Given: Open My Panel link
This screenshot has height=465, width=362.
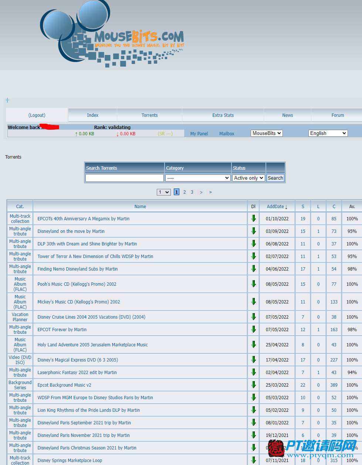Looking at the screenshot, I should 199,134.
